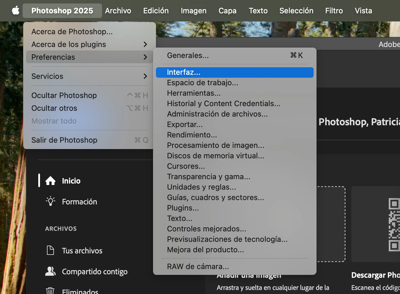Open RAW de cámara...
Image resolution: width=400 pixels, height=294 pixels.
(x=235, y=266)
